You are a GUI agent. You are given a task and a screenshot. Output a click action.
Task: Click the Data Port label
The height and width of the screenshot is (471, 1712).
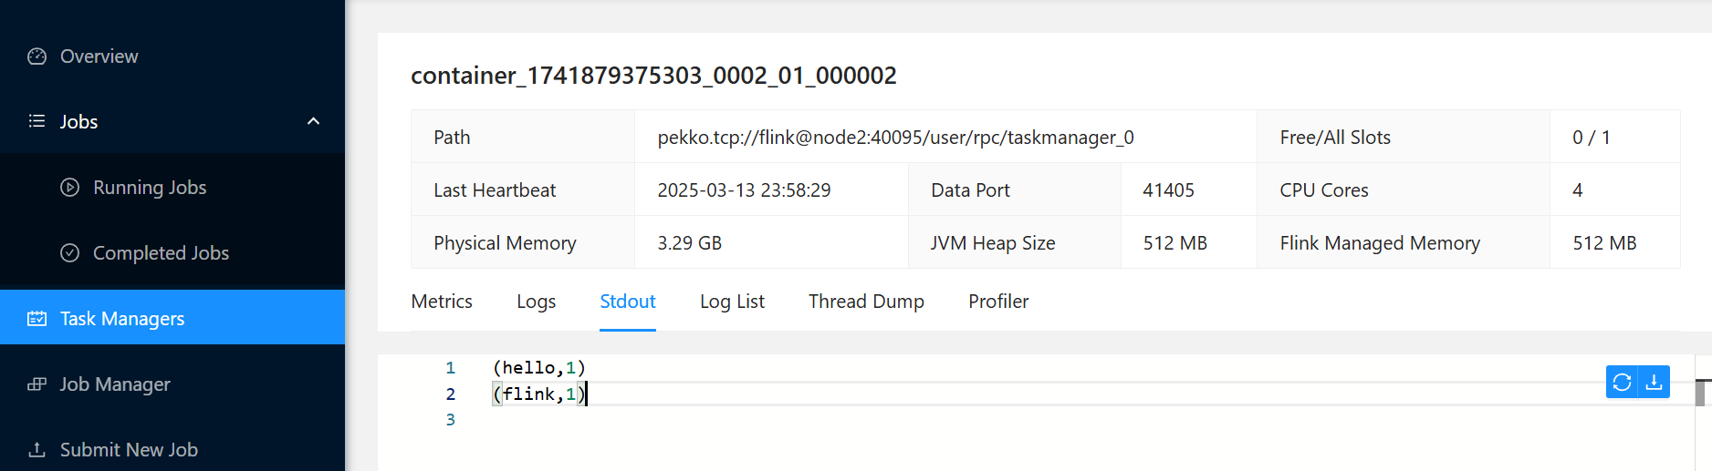tap(970, 190)
